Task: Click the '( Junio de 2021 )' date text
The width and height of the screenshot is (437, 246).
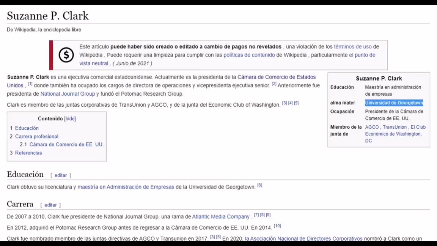Action: tap(132, 63)
